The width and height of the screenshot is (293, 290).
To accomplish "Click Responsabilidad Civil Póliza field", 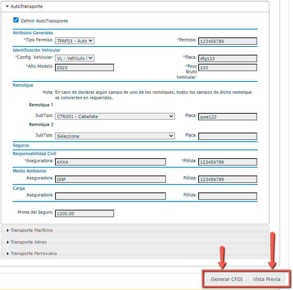I will pyautogui.click(x=228, y=162).
